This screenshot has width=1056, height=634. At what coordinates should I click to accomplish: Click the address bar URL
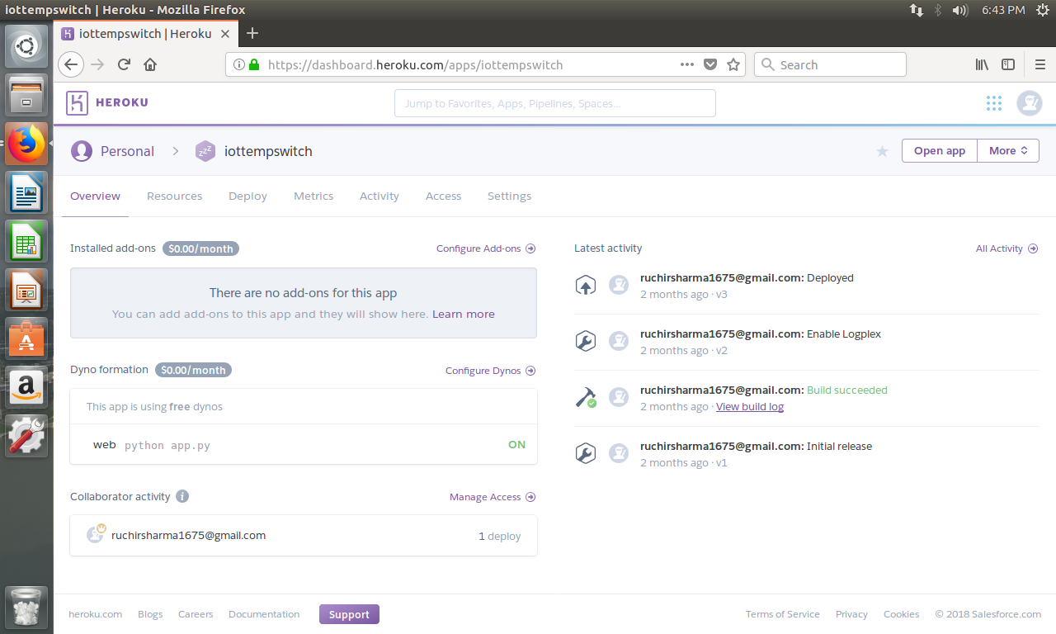[415, 64]
